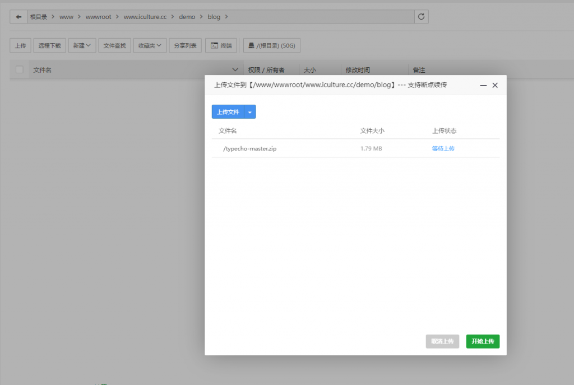Expand the 新建 dropdown menu

pyautogui.click(x=82, y=46)
